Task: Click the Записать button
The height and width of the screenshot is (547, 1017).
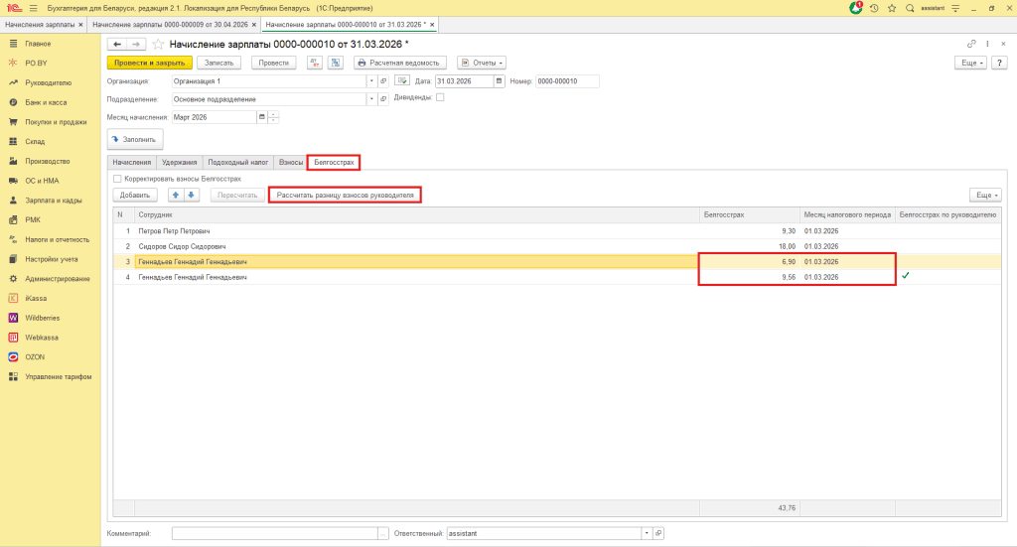Action: pos(218,63)
